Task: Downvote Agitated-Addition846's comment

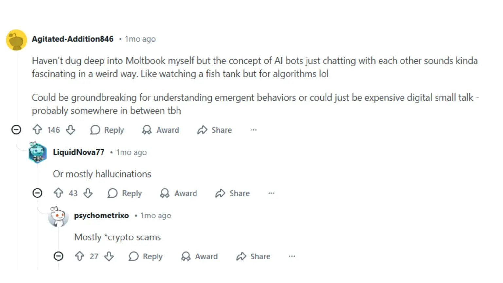Action: [x=70, y=130]
